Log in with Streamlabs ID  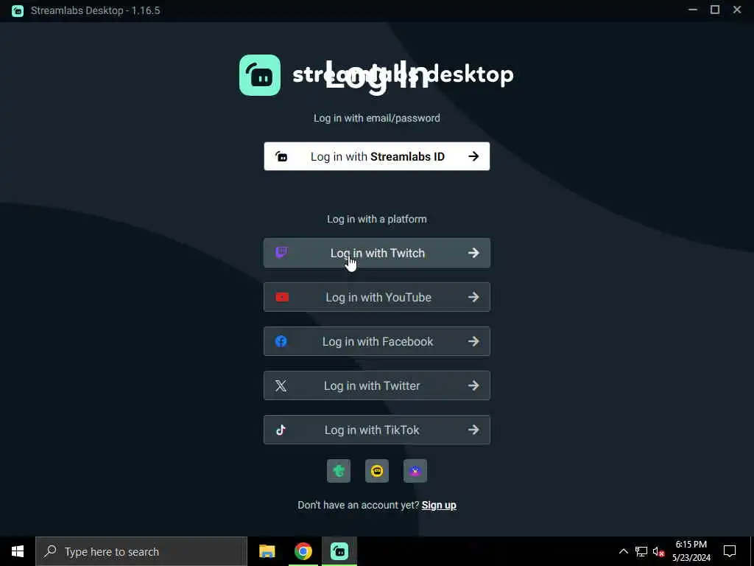[376, 156]
